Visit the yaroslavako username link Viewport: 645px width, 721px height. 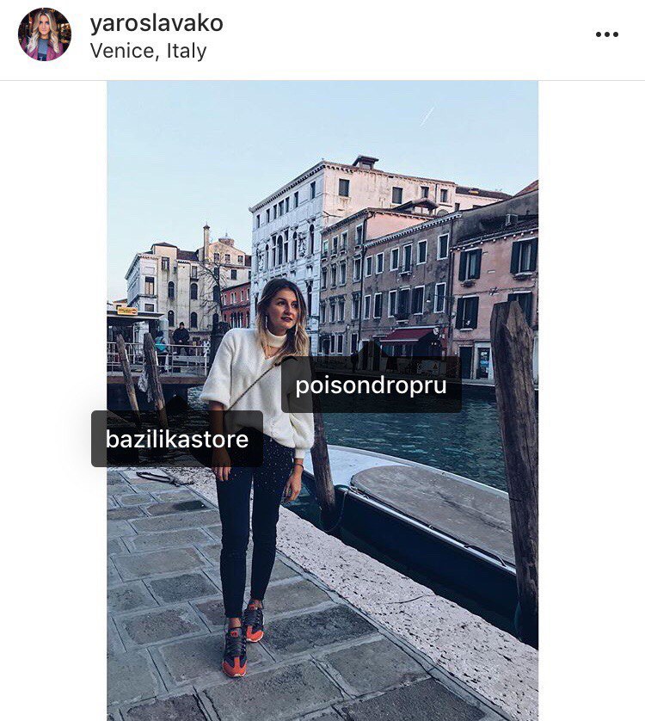pos(157,23)
